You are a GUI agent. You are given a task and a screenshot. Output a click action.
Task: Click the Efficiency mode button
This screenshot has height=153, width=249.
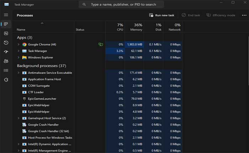pos(221,15)
